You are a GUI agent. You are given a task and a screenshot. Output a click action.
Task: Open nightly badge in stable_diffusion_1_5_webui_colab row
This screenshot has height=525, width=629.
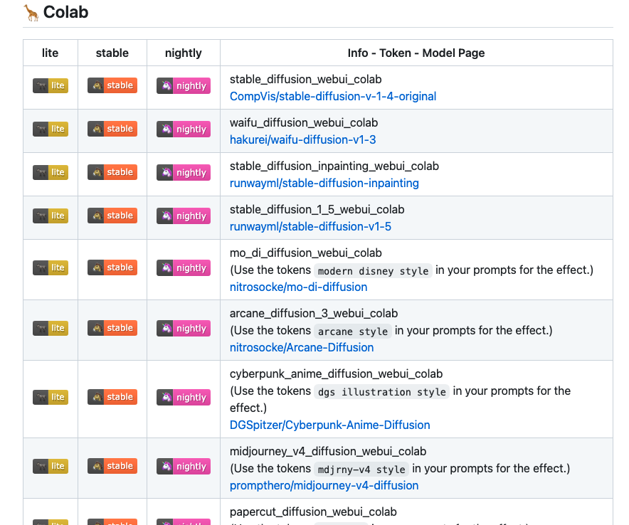click(x=184, y=216)
